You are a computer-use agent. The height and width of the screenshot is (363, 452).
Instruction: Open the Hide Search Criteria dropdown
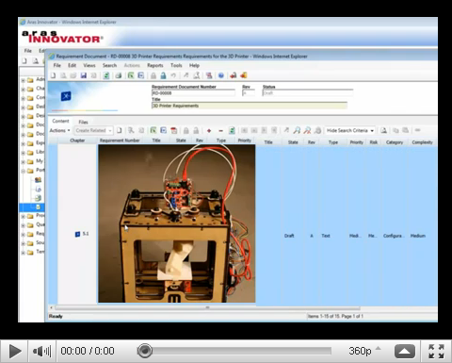350,130
